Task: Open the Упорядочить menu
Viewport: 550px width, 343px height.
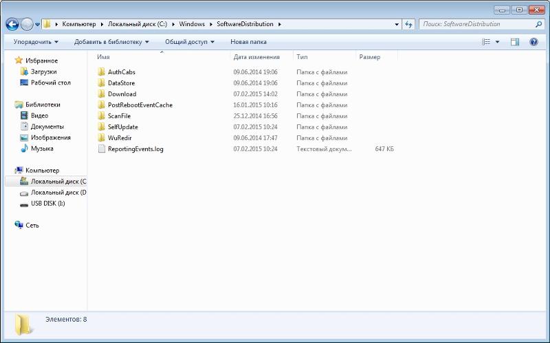Action: pyautogui.click(x=36, y=42)
